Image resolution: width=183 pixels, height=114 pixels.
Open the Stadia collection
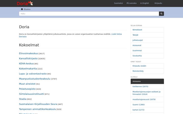coord(23,99)
